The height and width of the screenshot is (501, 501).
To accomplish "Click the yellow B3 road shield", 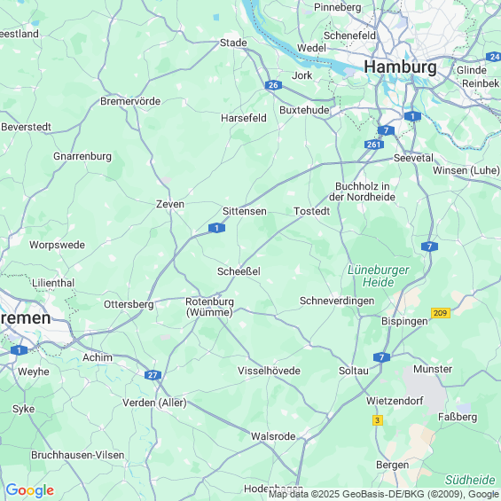I will click(x=378, y=420).
